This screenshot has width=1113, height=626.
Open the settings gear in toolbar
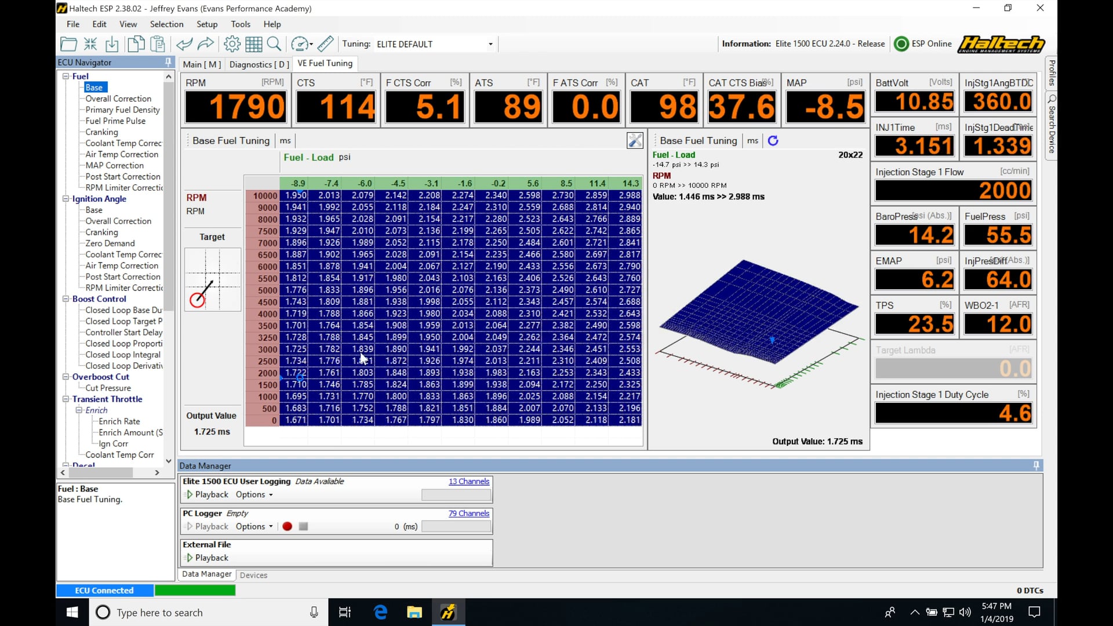click(x=232, y=44)
